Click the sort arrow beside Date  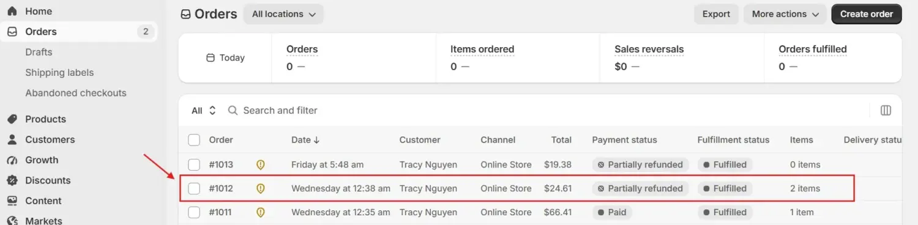click(x=316, y=140)
